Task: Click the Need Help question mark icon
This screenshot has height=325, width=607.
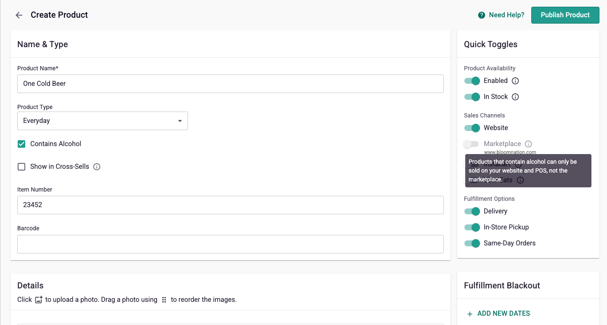Action: pos(482,15)
